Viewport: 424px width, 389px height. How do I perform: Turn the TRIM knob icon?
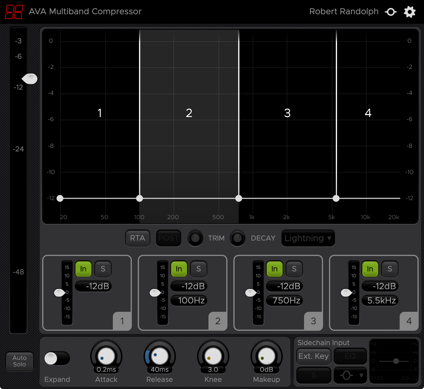click(x=195, y=238)
